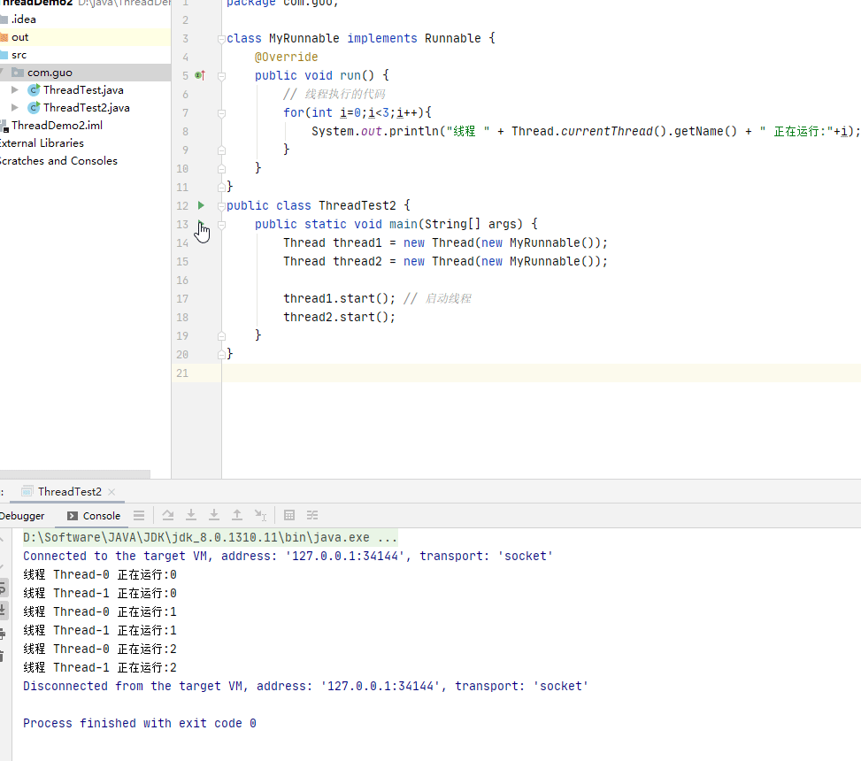Open the layout settings icon next to Console
The width and height of the screenshot is (861, 761).
139,515
